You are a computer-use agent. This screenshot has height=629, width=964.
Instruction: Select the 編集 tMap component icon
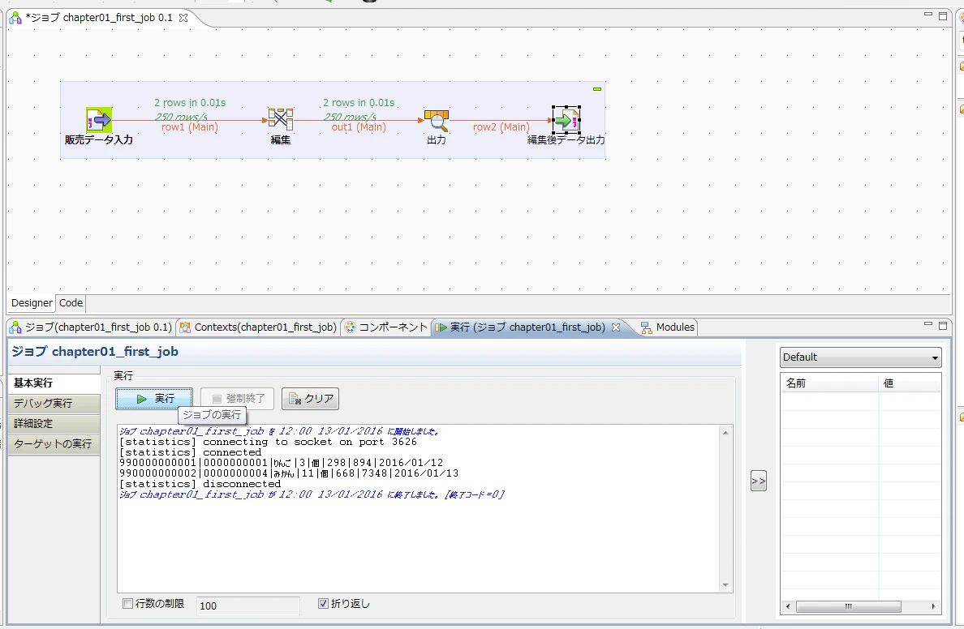pos(280,119)
